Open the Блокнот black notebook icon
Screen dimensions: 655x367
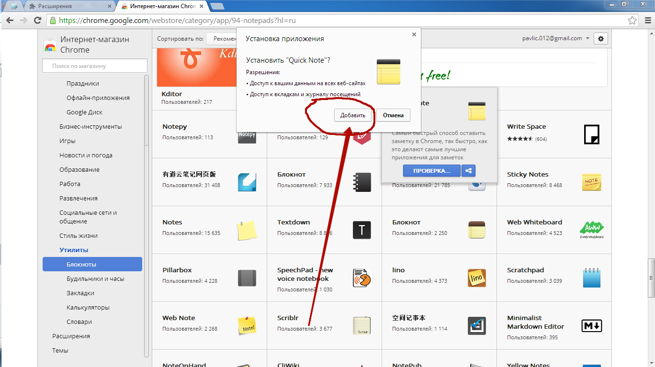362,182
